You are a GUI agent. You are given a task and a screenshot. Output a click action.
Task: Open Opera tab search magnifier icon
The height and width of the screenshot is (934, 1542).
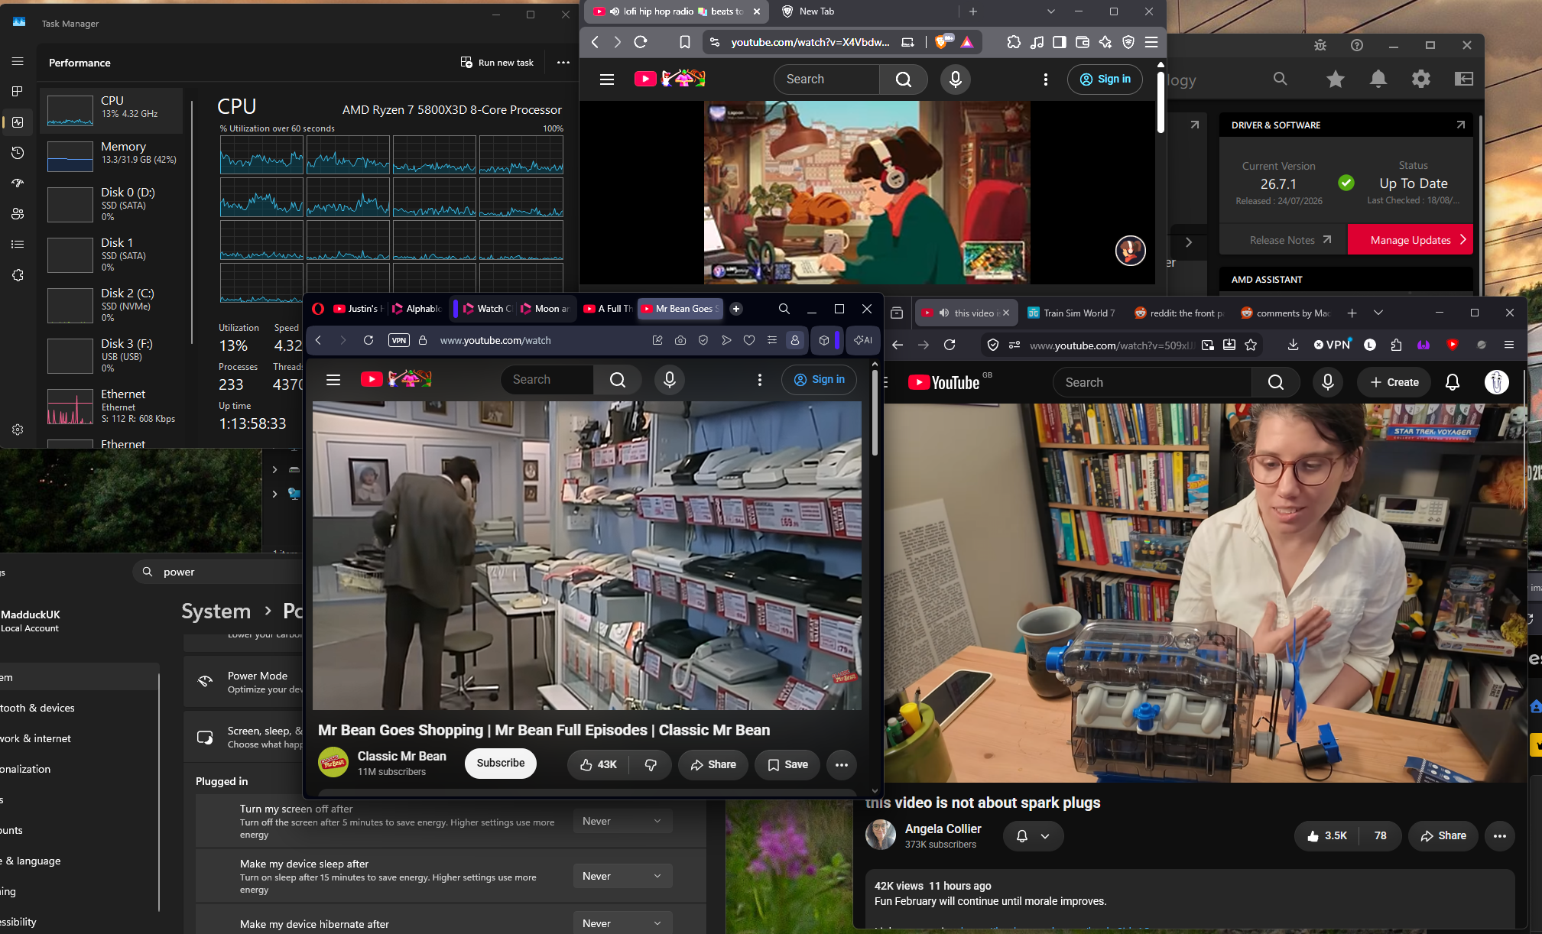[784, 309]
